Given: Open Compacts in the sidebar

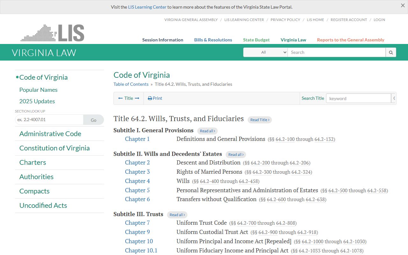Looking at the screenshot, I should pyautogui.click(x=34, y=191).
